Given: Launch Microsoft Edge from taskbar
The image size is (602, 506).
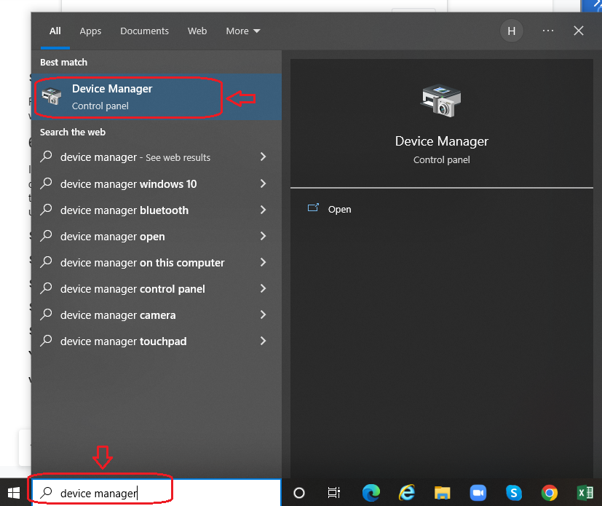Looking at the screenshot, I should click(371, 493).
